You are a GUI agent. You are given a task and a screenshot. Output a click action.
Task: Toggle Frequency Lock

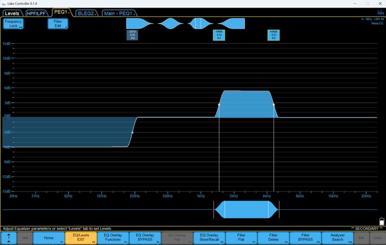(13, 24)
